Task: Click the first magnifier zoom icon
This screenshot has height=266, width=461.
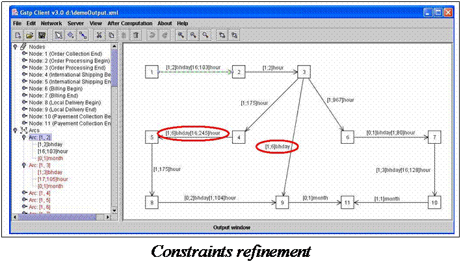Action: (181, 34)
